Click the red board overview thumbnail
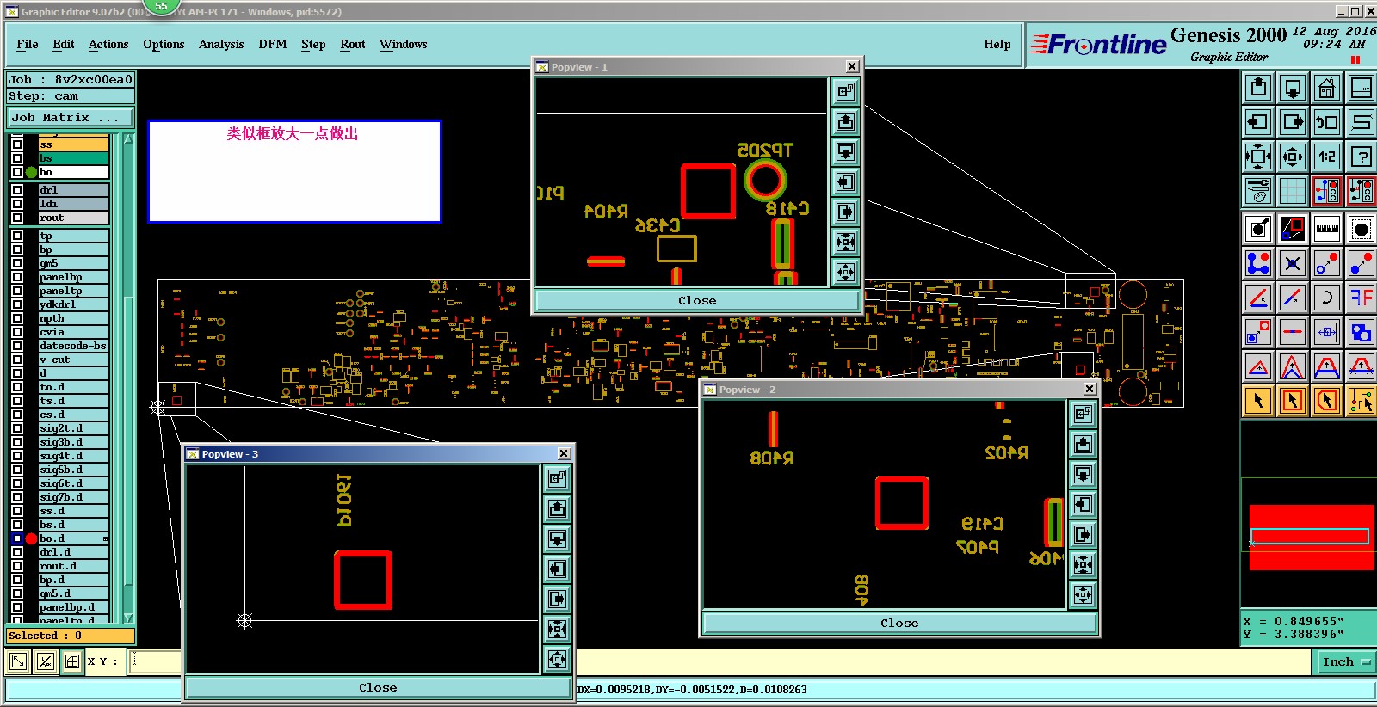The image size is (1377, 707). click(x=1311, y=537)
